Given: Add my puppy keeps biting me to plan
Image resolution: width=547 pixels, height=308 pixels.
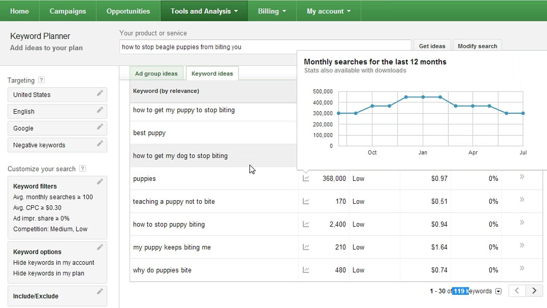Looking at the screenshot, I should [x=522, y=245].
